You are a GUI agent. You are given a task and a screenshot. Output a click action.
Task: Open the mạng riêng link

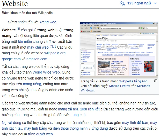click(x=32, y=84)
